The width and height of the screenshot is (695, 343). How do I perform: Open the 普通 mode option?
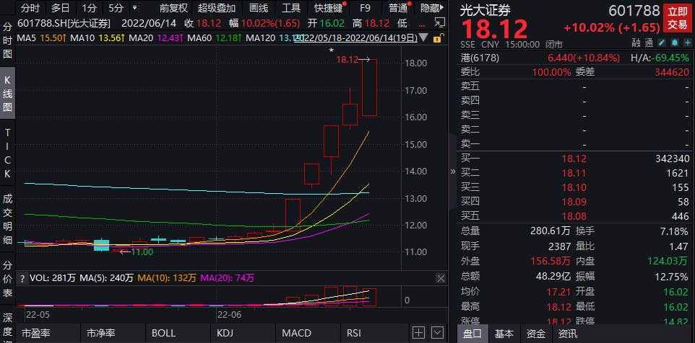[x=398, y=8]
